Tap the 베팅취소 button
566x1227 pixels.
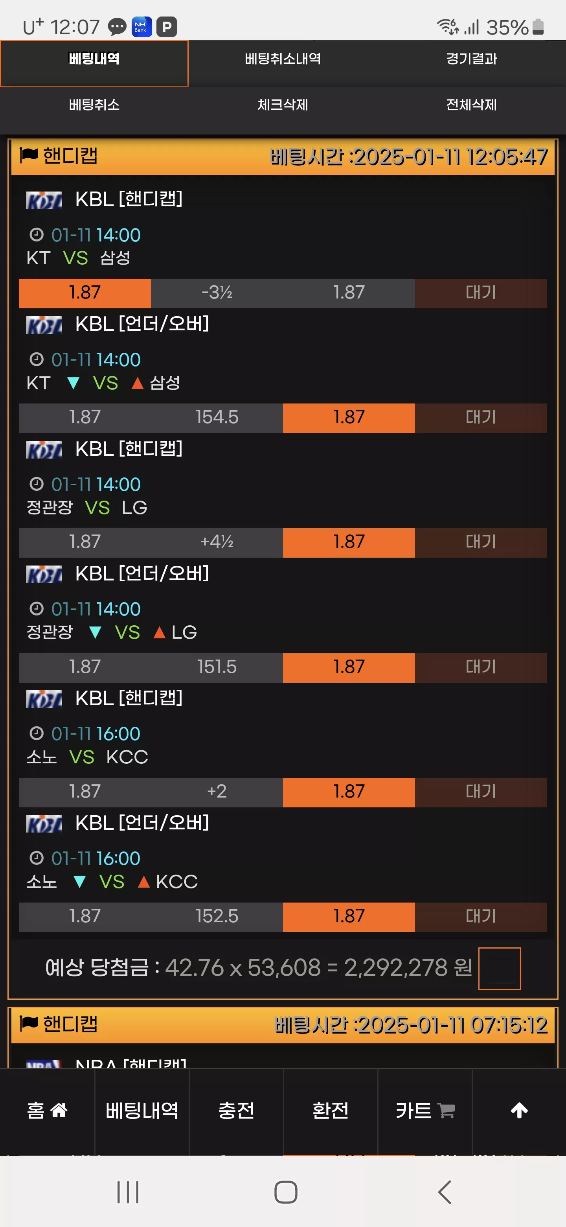point(94,105)
